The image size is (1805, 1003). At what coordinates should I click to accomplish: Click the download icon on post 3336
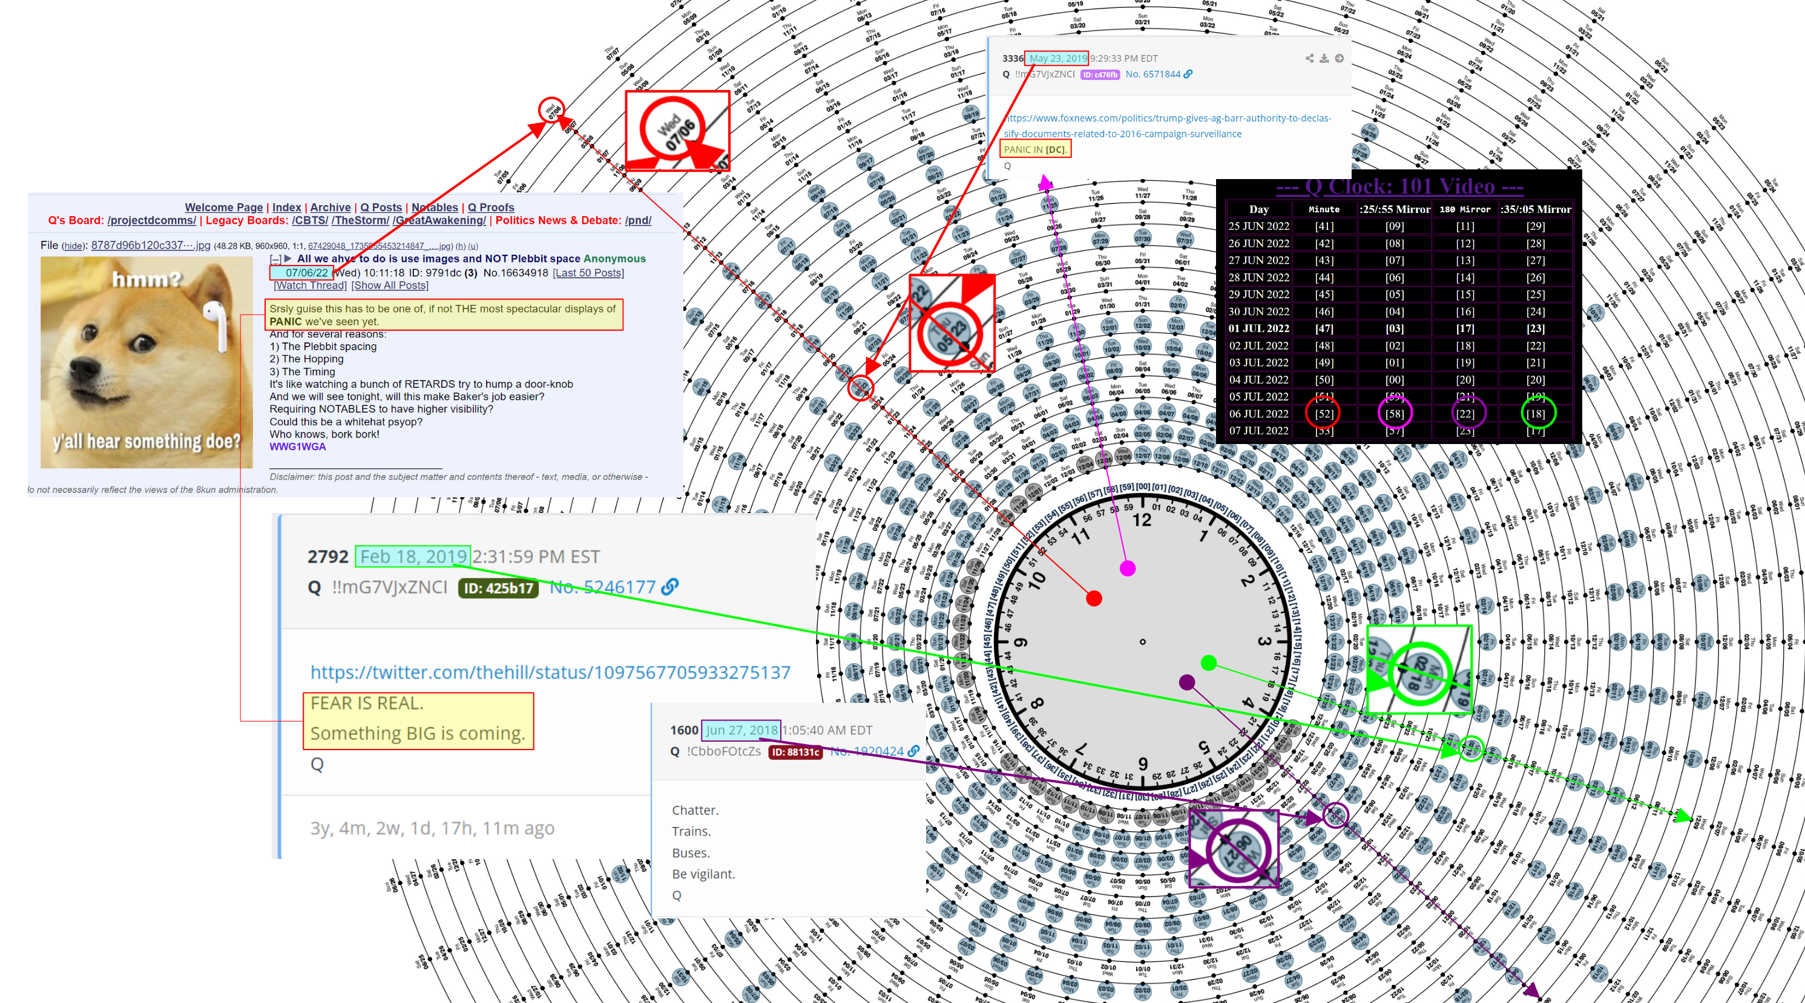click(x=1324, y=59)
